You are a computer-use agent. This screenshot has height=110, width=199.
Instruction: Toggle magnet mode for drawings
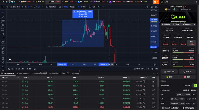3,59
